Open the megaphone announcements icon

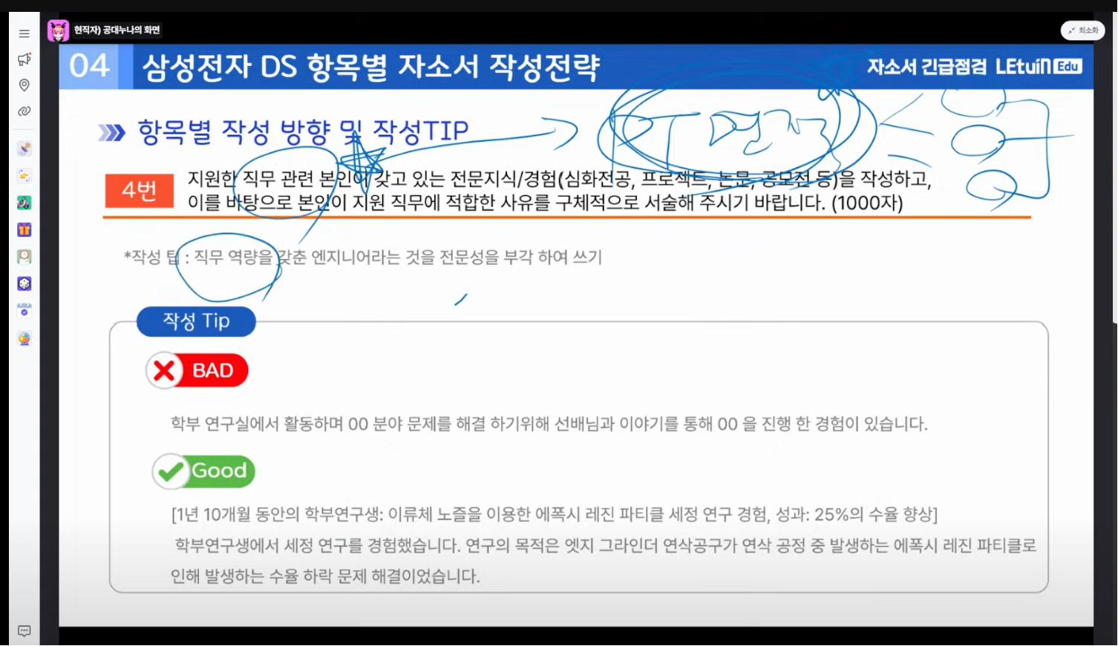[24, 59]
